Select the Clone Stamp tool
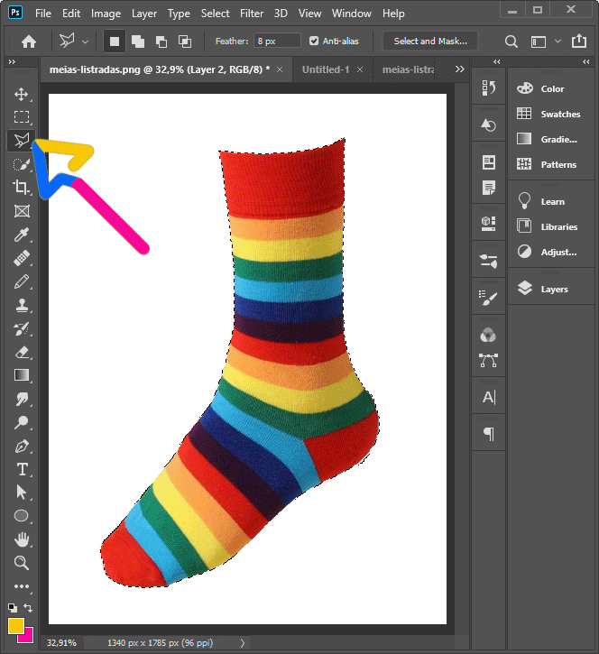Screen dimensions: 599x654 22,305
